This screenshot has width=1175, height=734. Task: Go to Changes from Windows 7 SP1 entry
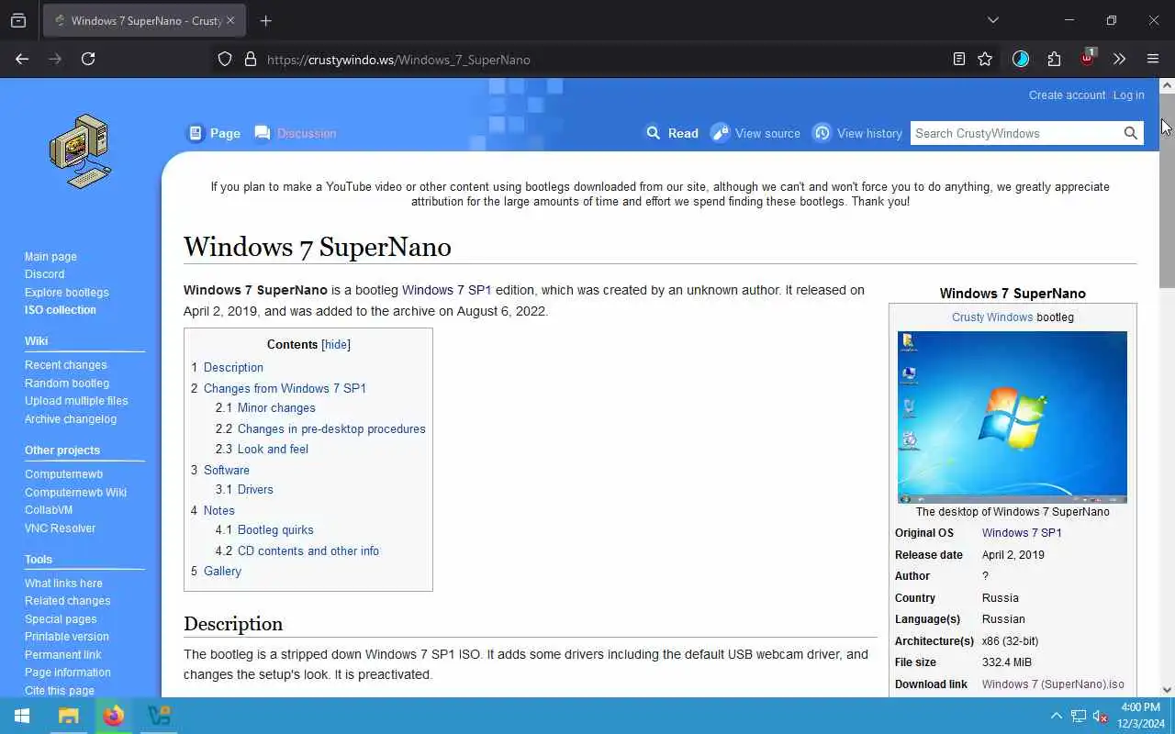coord(285,388)
